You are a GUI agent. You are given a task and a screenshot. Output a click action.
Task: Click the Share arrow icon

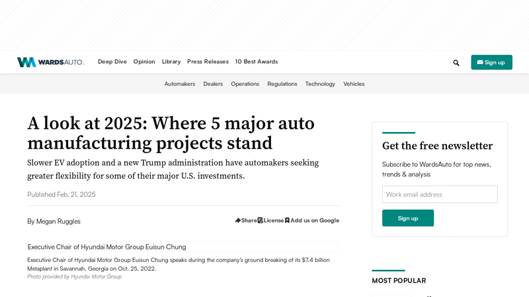238,220
